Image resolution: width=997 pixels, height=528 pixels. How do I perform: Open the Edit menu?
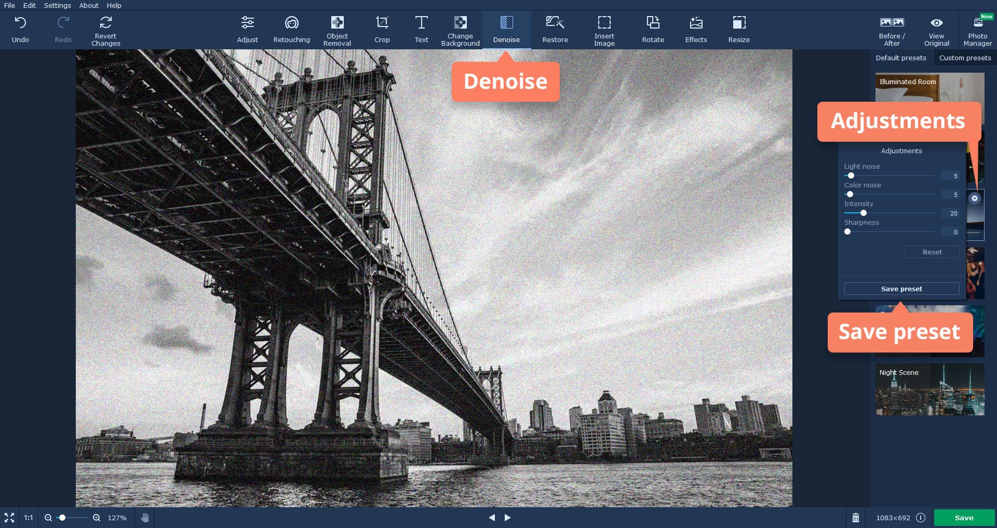[30, 5]
